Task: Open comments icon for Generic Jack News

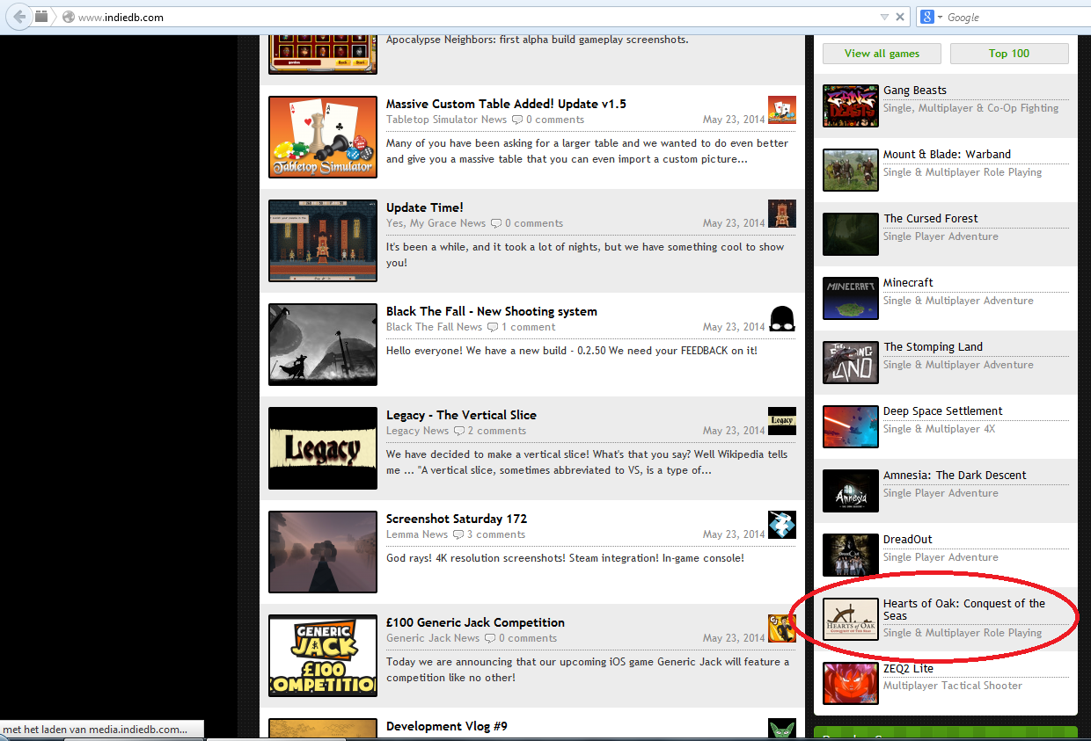Action: (489, 639)
